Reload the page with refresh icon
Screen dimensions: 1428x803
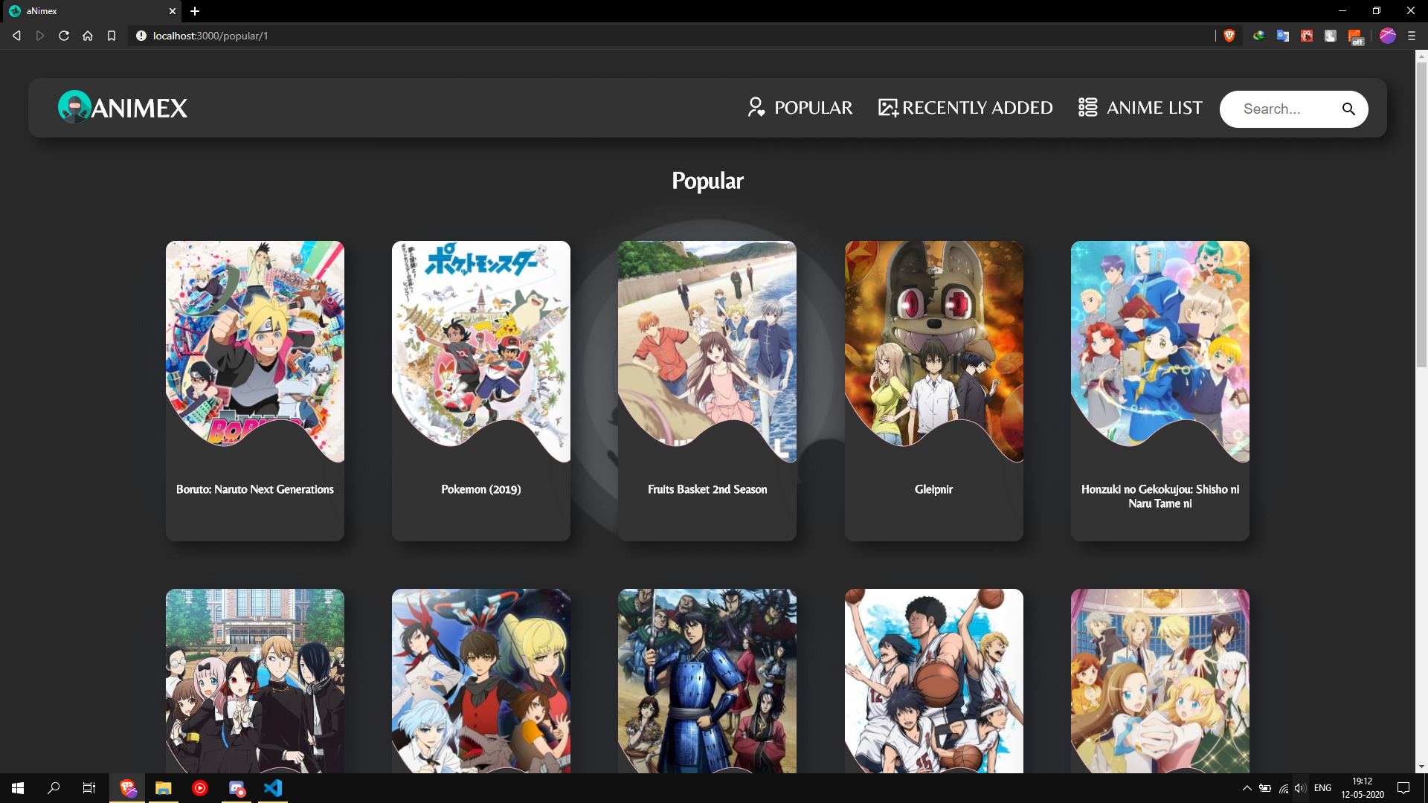click(x=64, y=36)
